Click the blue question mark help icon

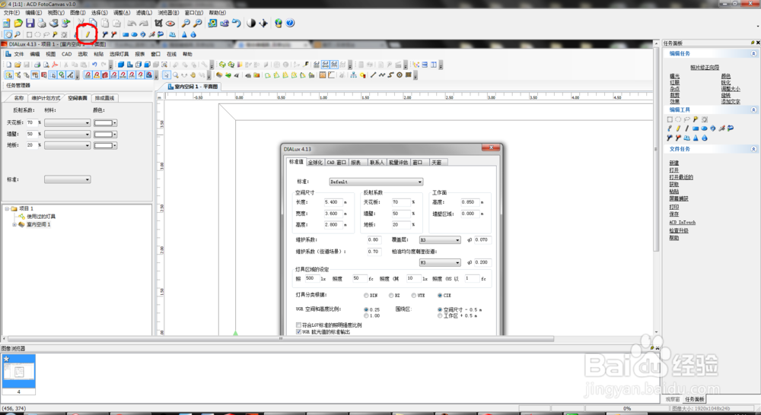coord(290,24)
